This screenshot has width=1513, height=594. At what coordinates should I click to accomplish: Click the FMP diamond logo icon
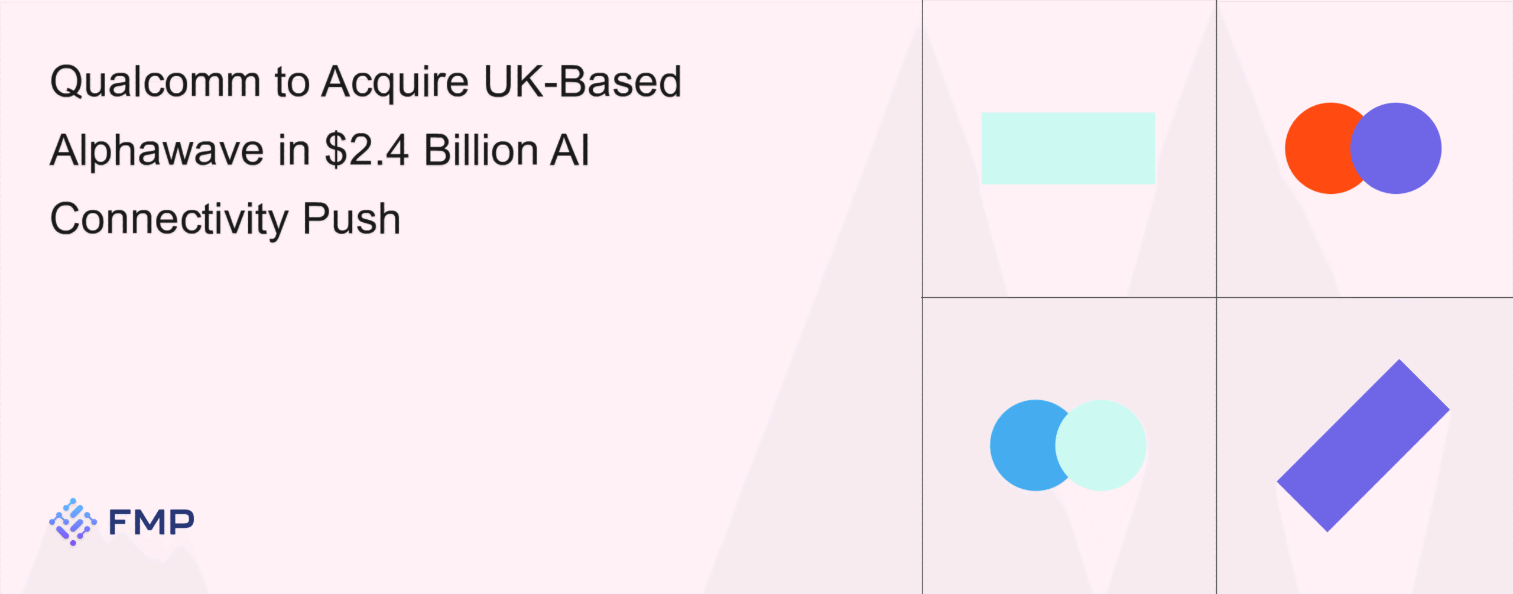pyautogui.click(x=73, y=521)
